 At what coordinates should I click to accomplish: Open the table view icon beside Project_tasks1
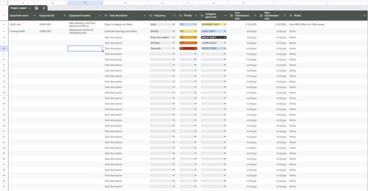point(36,8)
